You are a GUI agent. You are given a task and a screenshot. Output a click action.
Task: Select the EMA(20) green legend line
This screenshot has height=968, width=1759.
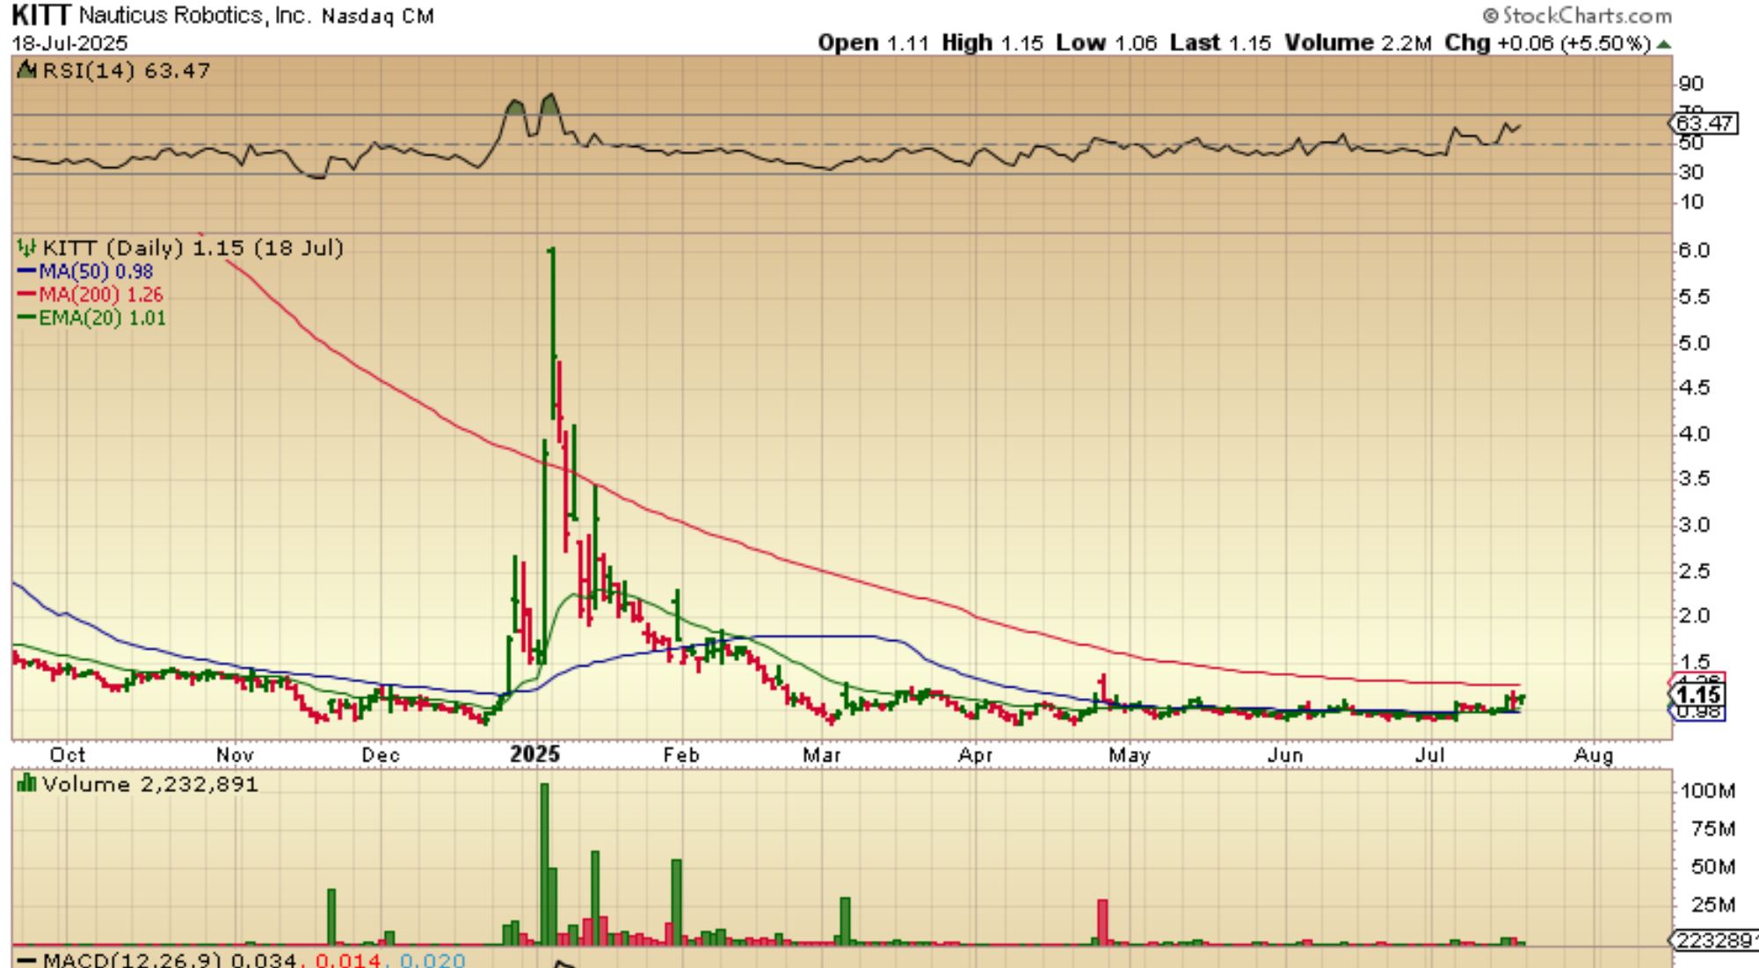[x=26, y=317]
